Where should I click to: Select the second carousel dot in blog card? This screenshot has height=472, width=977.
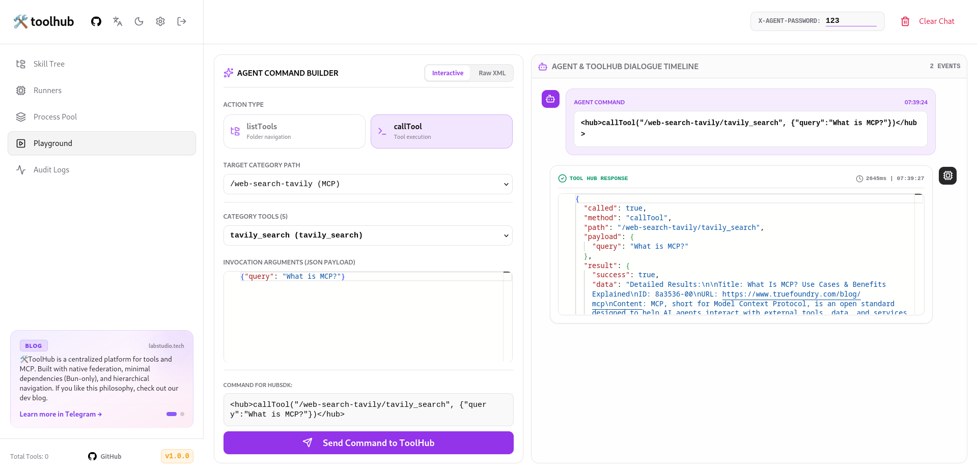pos(182,414)
